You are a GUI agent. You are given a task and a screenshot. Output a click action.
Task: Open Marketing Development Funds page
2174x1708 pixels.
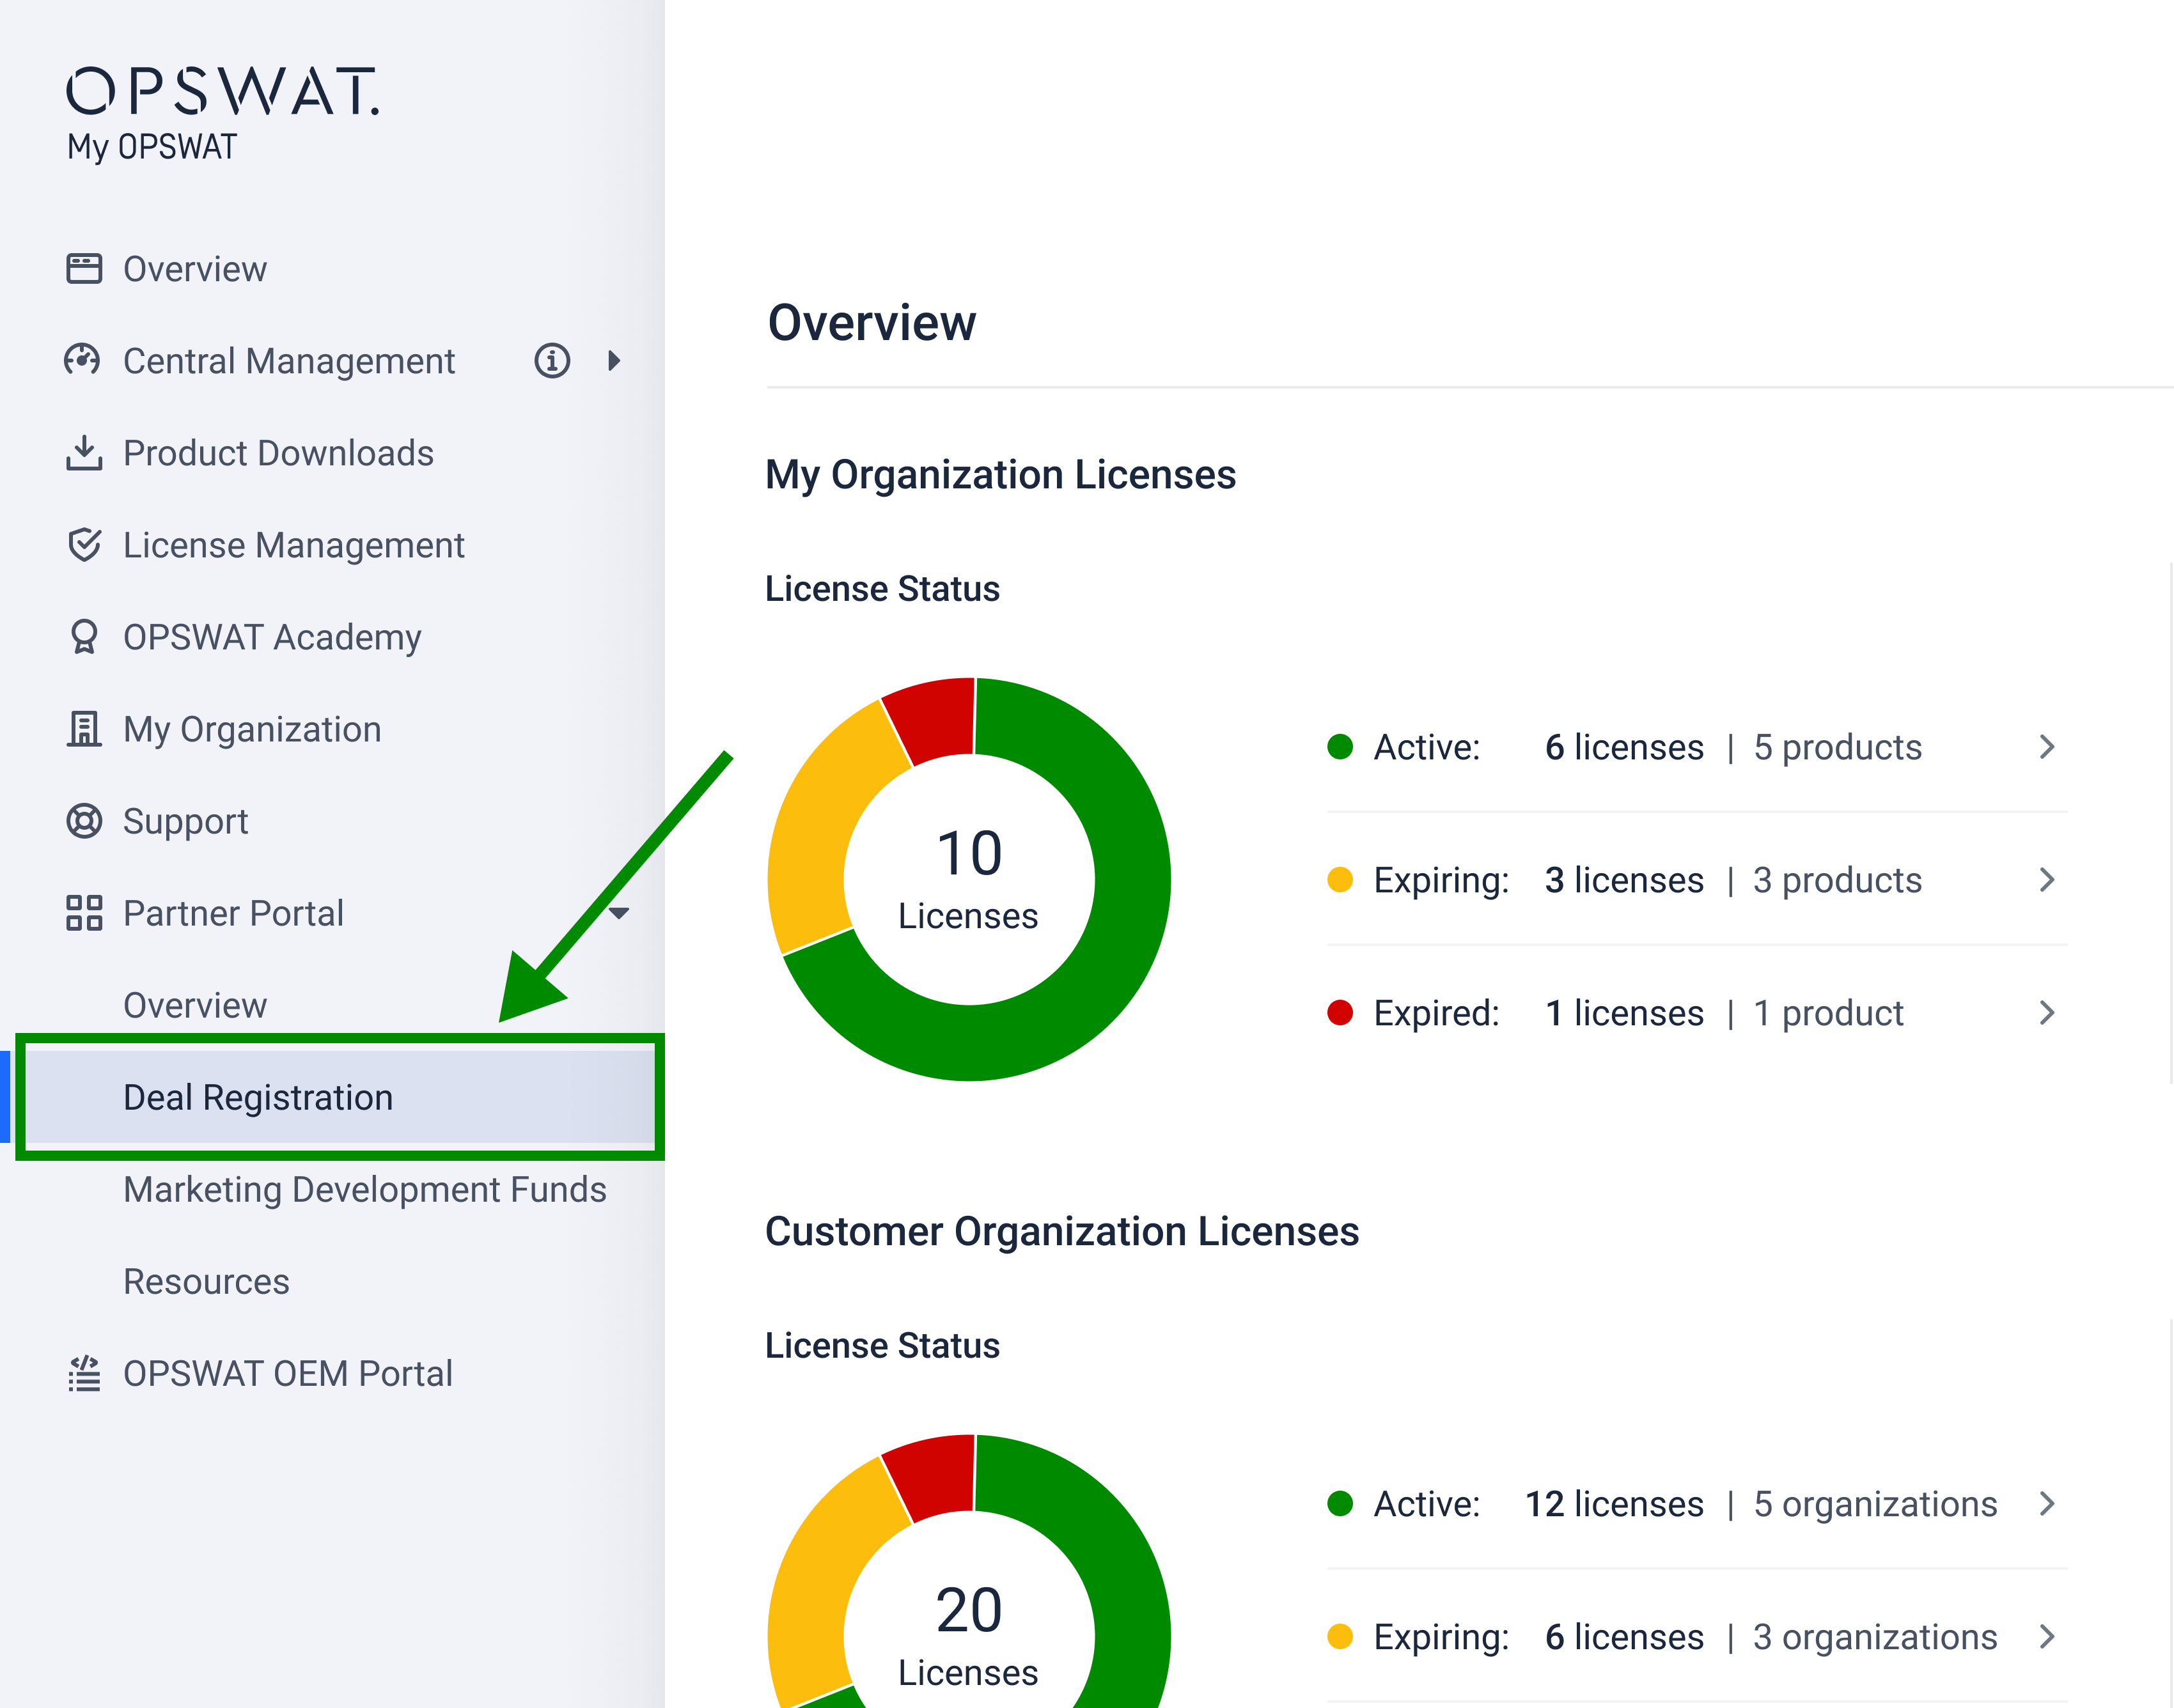click(364, 1189)
